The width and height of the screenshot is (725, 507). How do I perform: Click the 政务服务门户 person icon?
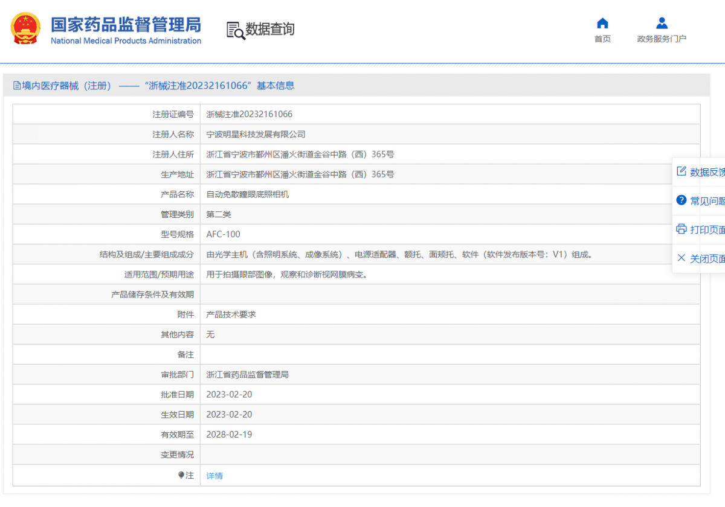point(662,24)
